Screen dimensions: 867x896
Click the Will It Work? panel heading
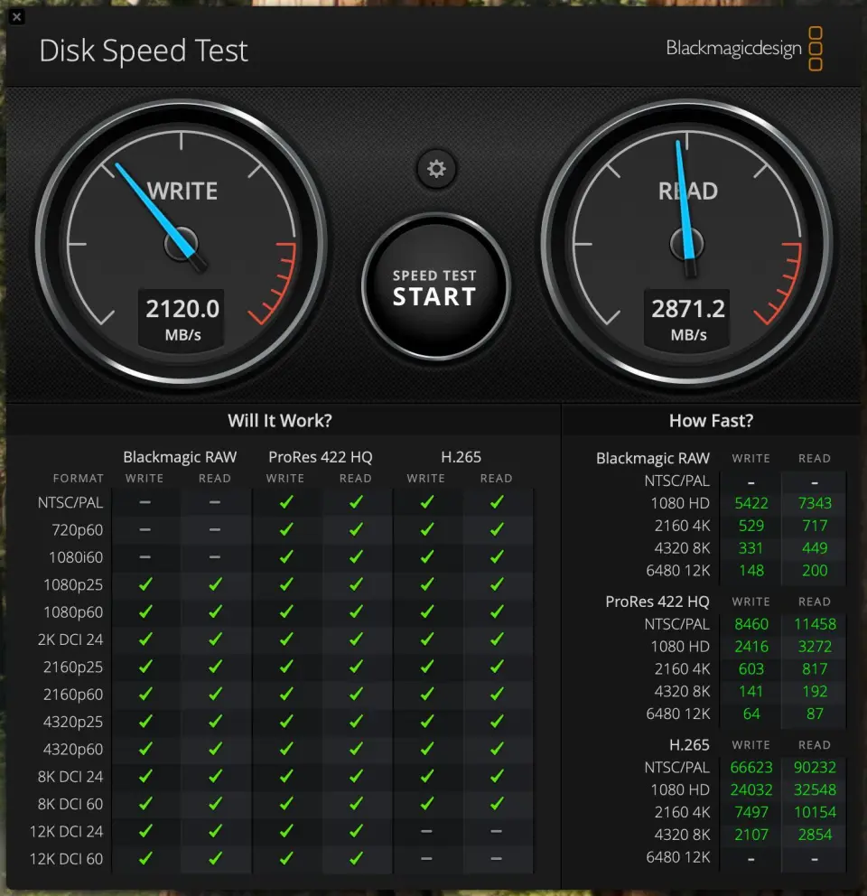(280, 421)
